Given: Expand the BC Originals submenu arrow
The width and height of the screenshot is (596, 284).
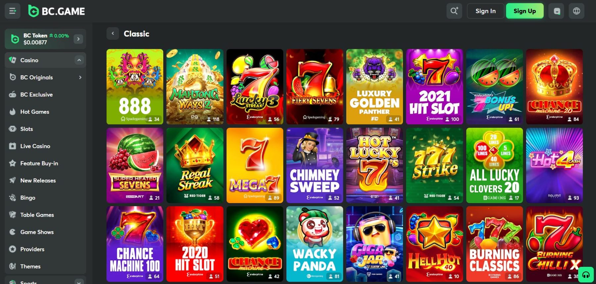Looking at the screenshot, I should 80,77.
